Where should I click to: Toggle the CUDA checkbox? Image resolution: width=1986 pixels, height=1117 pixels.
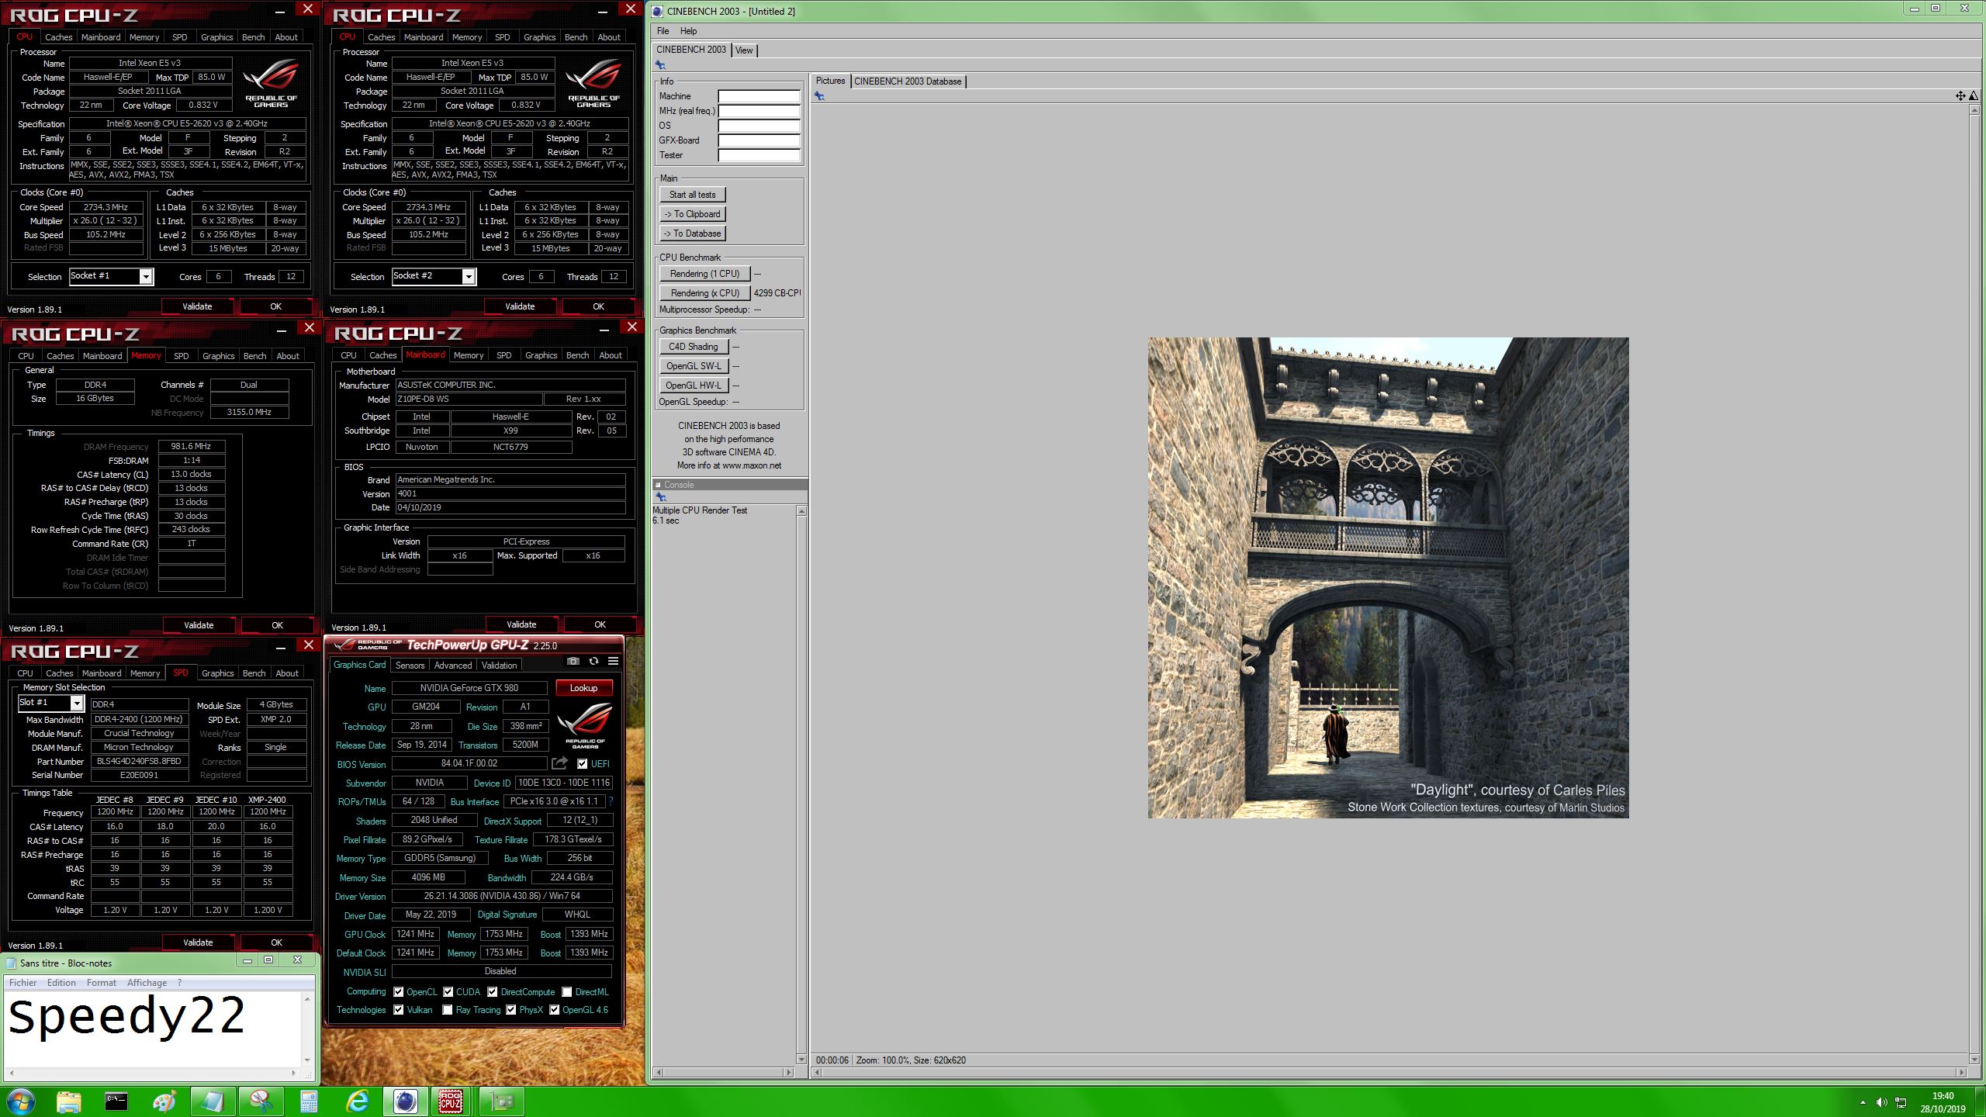point(448,991)
